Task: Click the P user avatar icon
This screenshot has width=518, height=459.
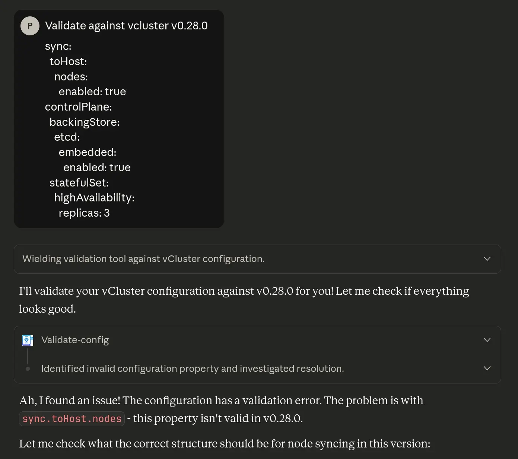Action: coord(29,25)
